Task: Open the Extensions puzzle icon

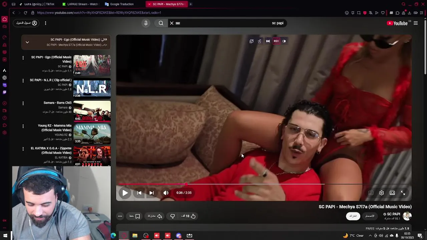Action: point(397,13)
